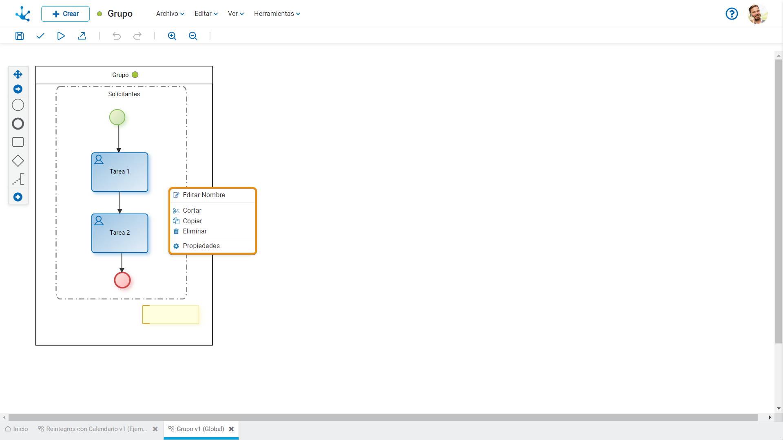Click the run process play icon

click(61, 36)
